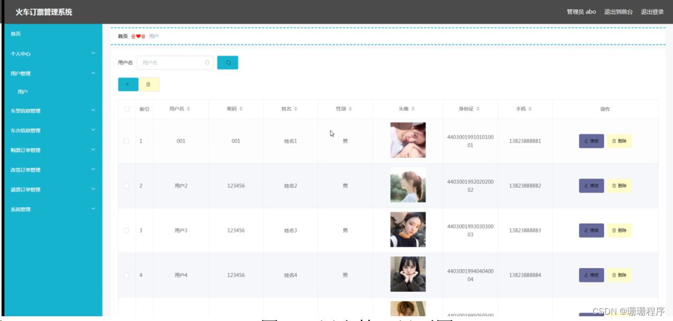The image size is (673, 321).
Task: Select the 用户 submenu item in sidebar
Action: [x=22, y=92]
